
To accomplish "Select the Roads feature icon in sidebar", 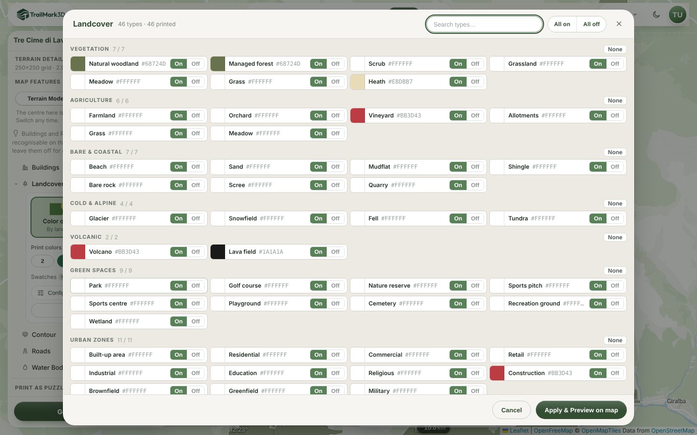I will pos(25,351).
